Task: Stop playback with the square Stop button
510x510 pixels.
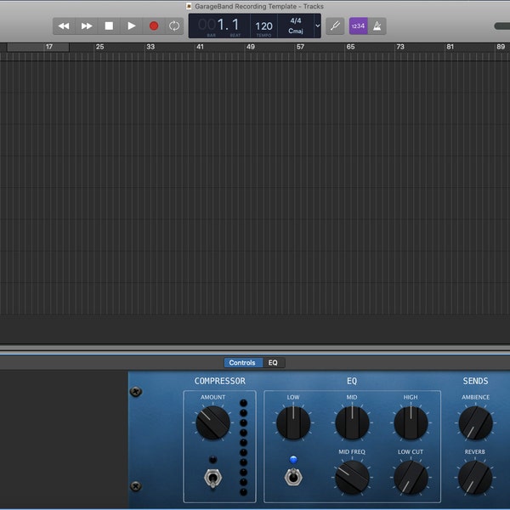Action: click(x=109, y=26)
